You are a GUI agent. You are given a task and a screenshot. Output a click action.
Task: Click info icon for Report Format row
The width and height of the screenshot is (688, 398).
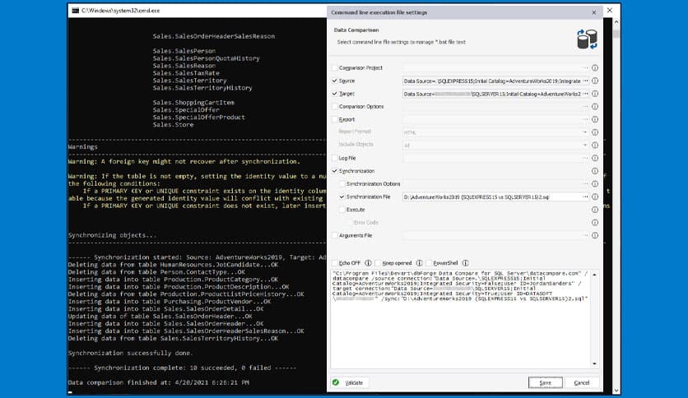click(x=595, y=132)
